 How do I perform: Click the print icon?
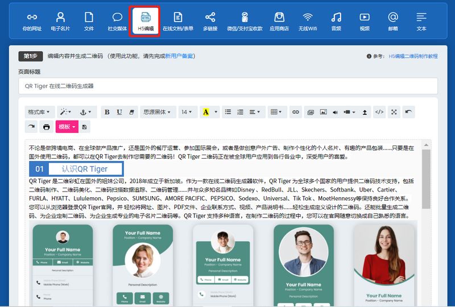tap(47, 127)
